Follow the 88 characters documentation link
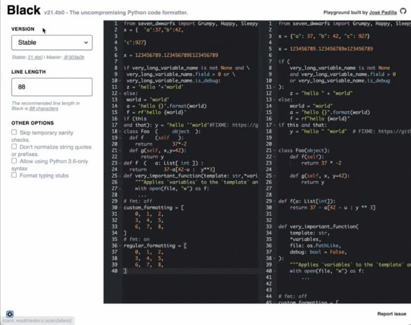 (x=44, y=109)
